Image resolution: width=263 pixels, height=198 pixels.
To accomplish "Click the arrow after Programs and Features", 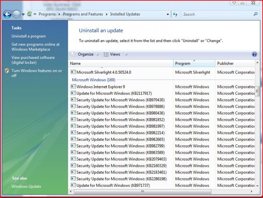I will click(107, 14).
